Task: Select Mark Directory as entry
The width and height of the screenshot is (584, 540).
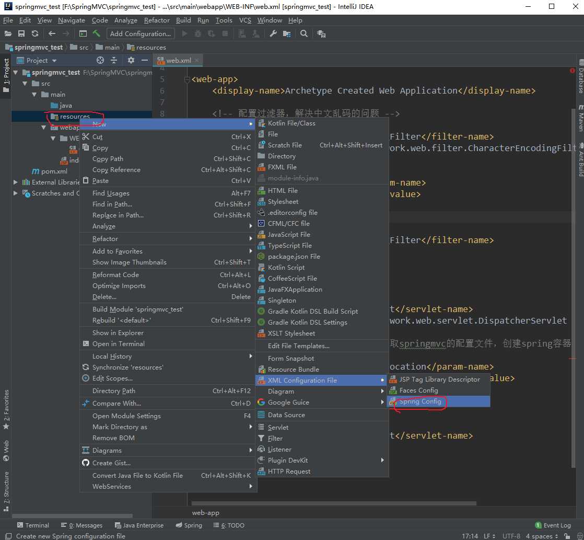Action: click(x=168, y=427)
